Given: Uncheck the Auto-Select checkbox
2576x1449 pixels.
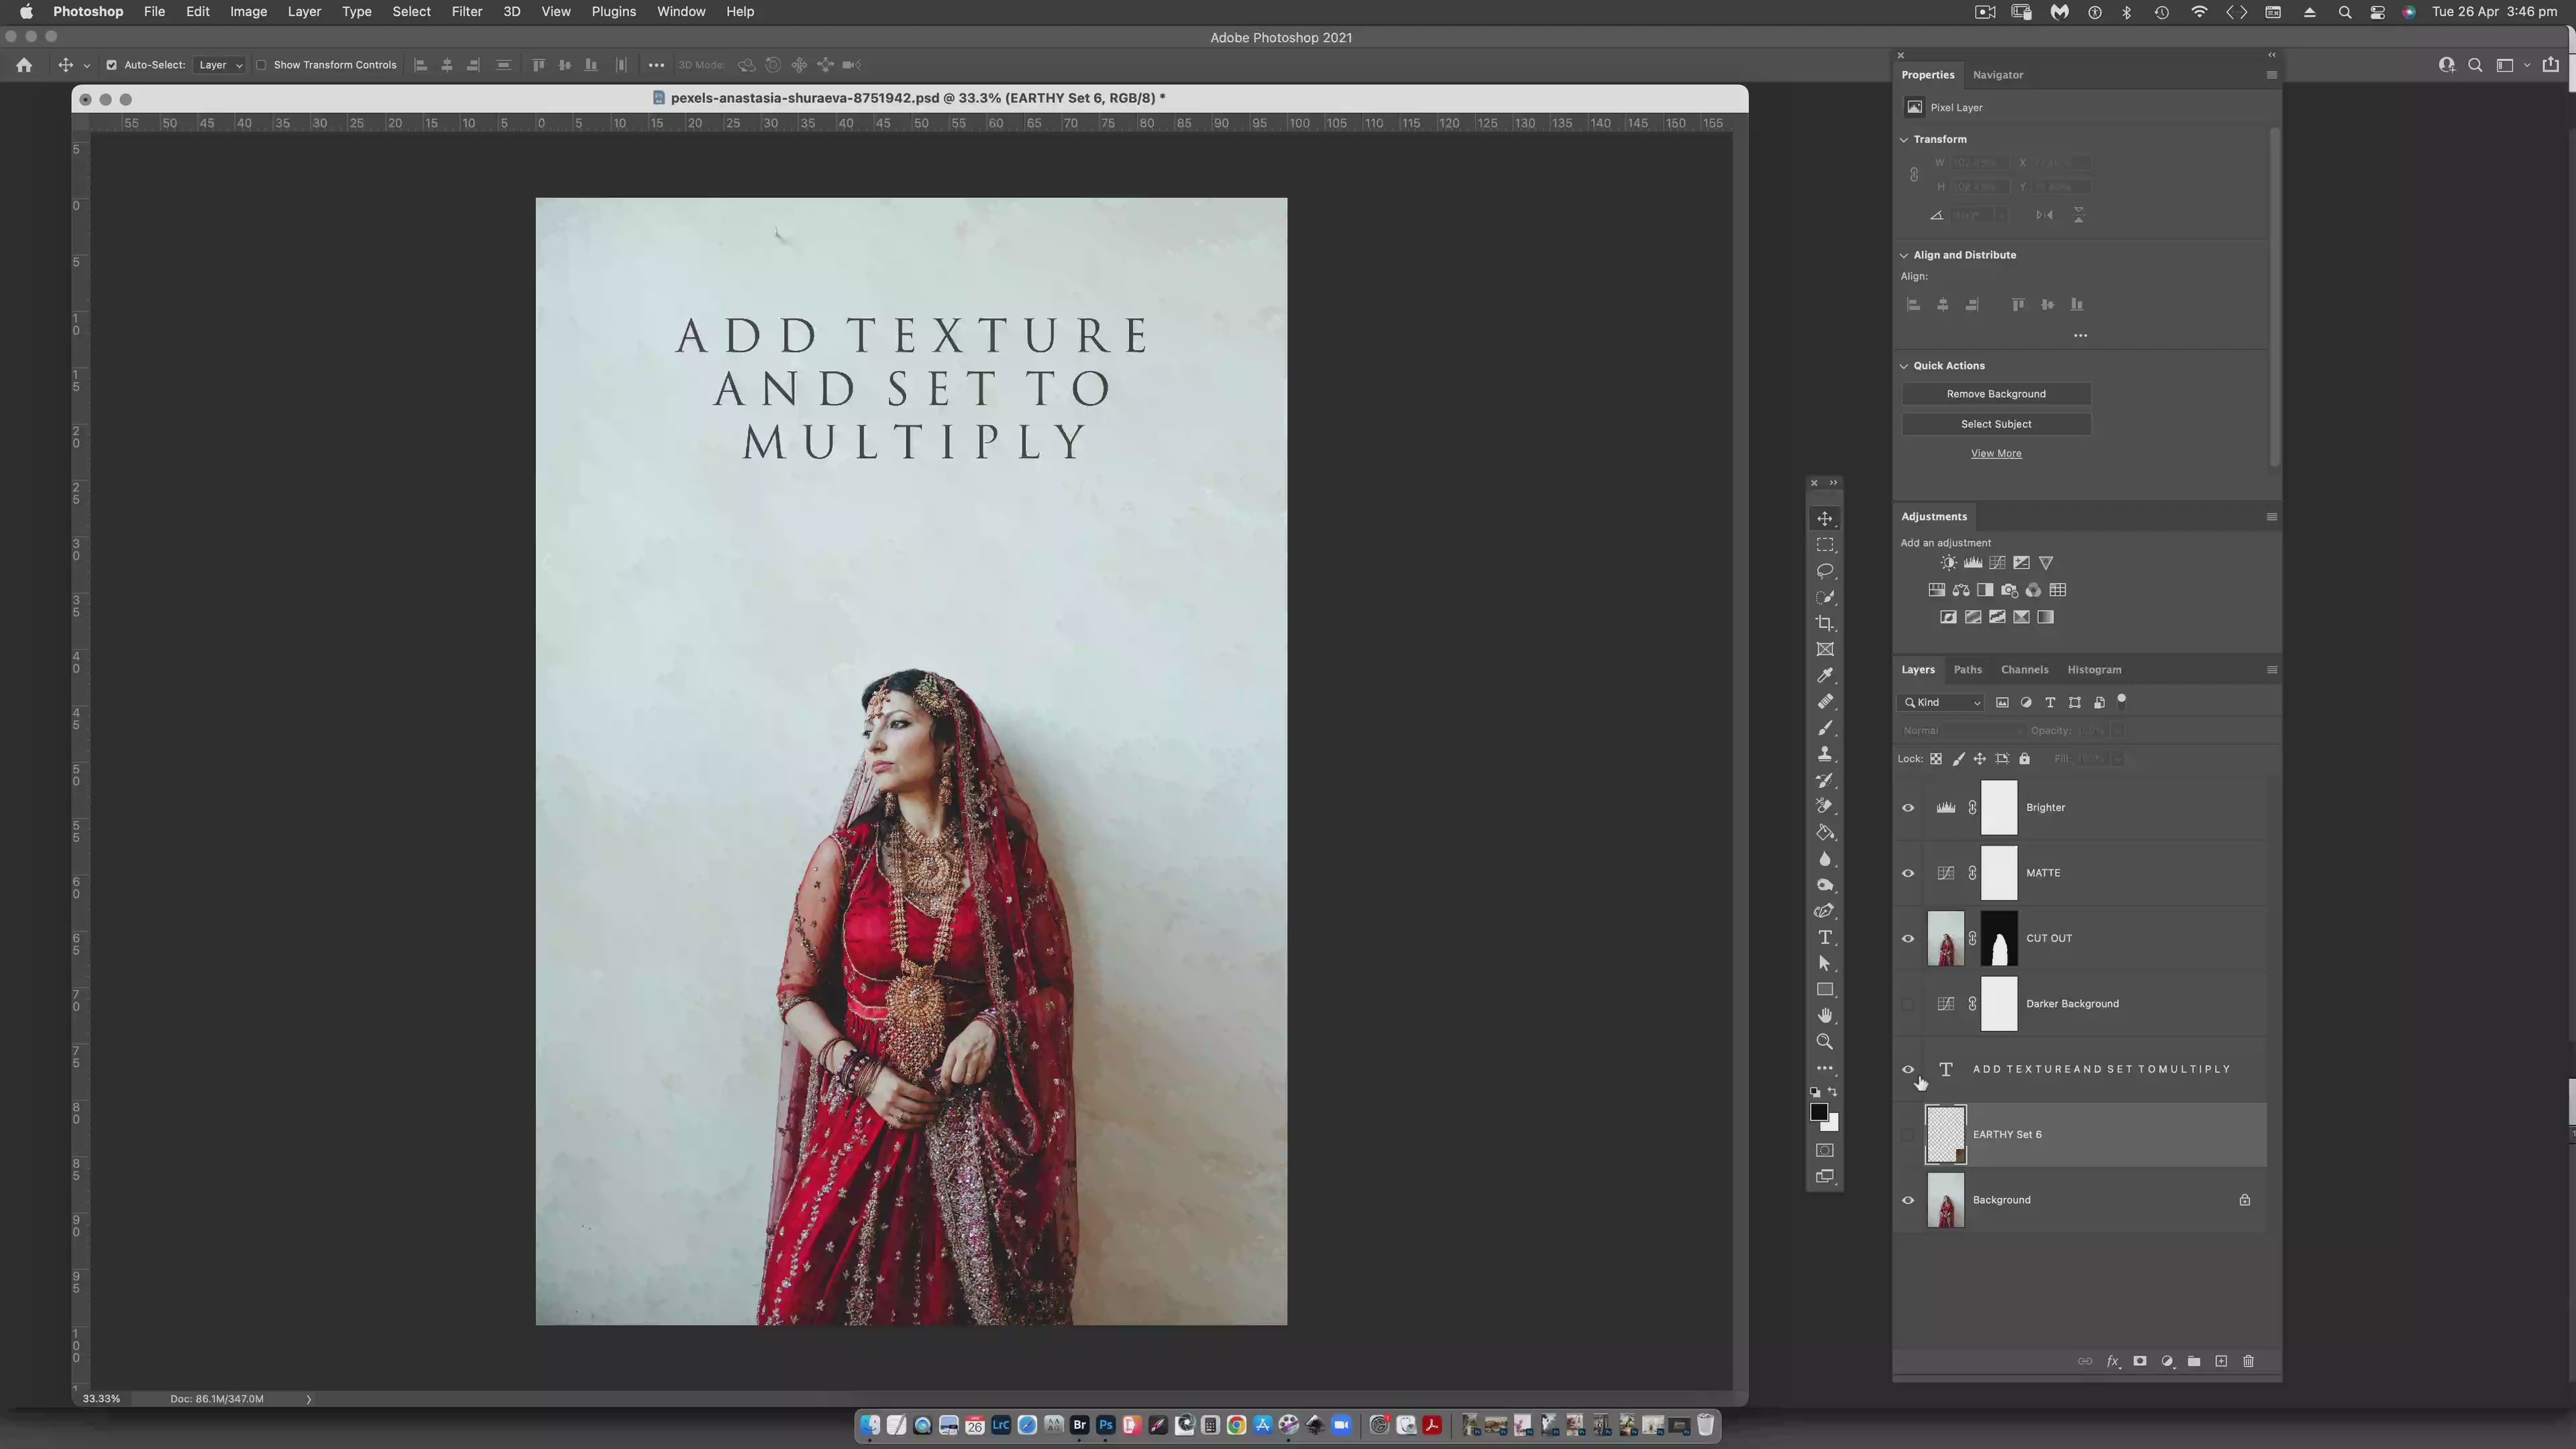Looking at the screenshot, I should (112, 65).
